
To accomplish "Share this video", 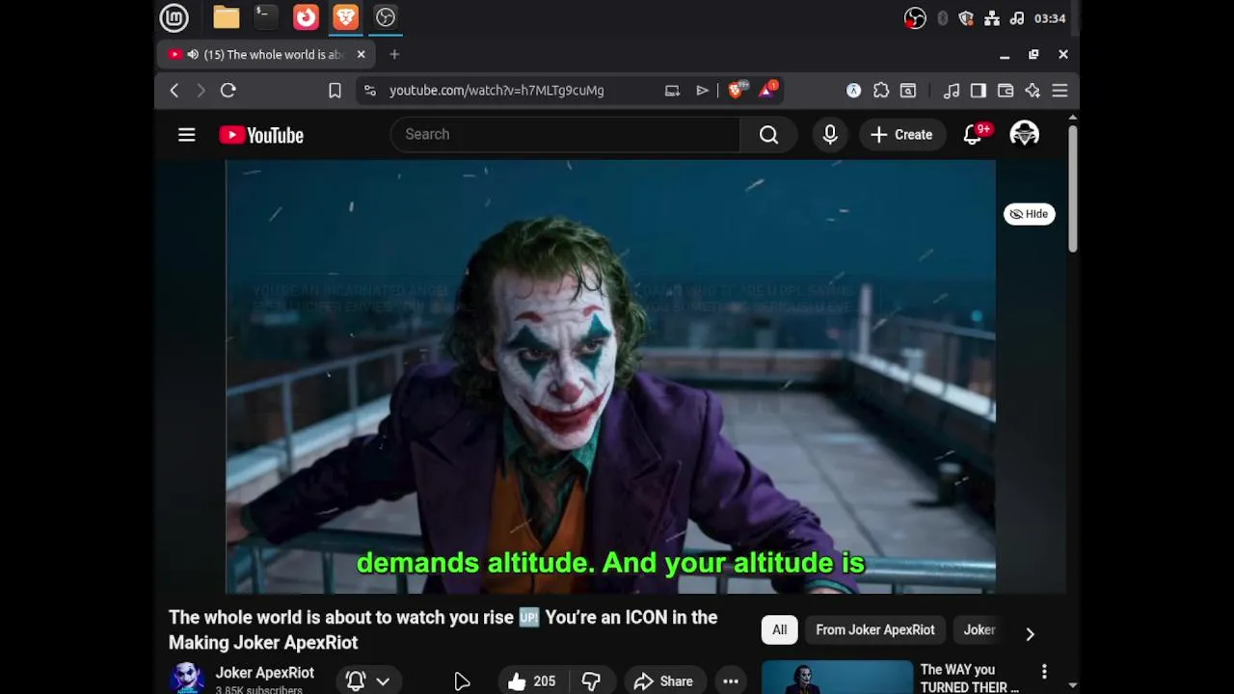I will (x=663, y=681).
